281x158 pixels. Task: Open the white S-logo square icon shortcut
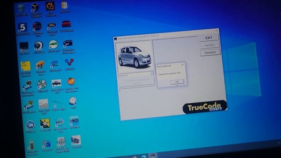[x=61, y=142]
